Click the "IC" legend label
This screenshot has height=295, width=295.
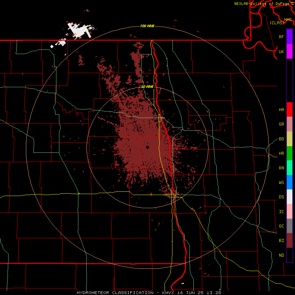tap(281, 212)
